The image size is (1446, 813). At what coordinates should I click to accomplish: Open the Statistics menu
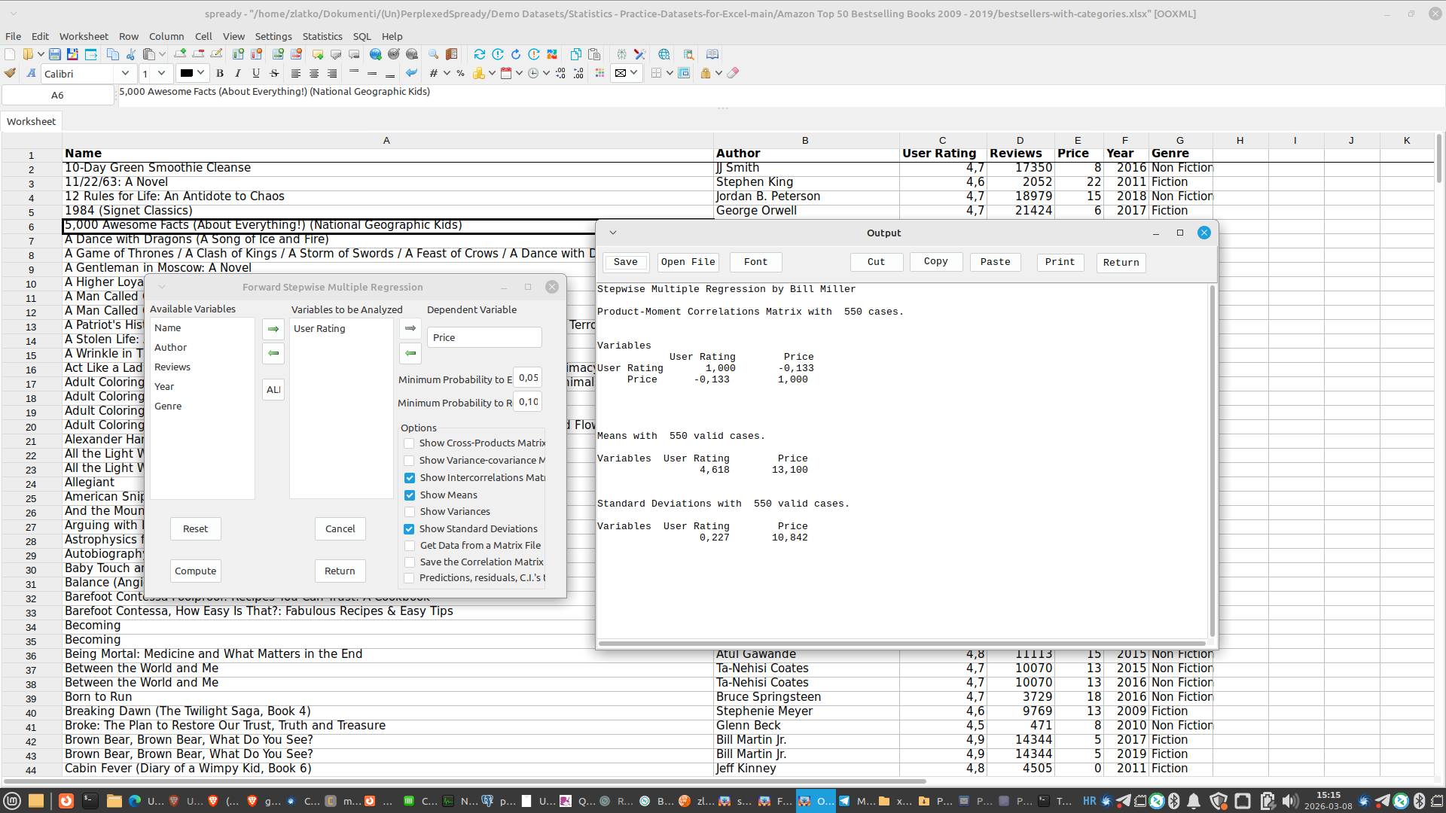tap(322, 36)
